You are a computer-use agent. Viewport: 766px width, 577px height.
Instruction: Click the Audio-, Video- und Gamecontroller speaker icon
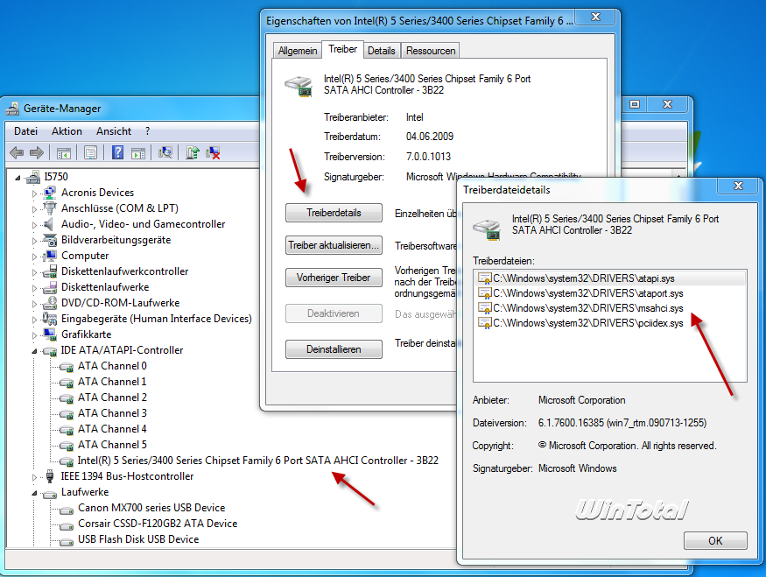[48, 224]
